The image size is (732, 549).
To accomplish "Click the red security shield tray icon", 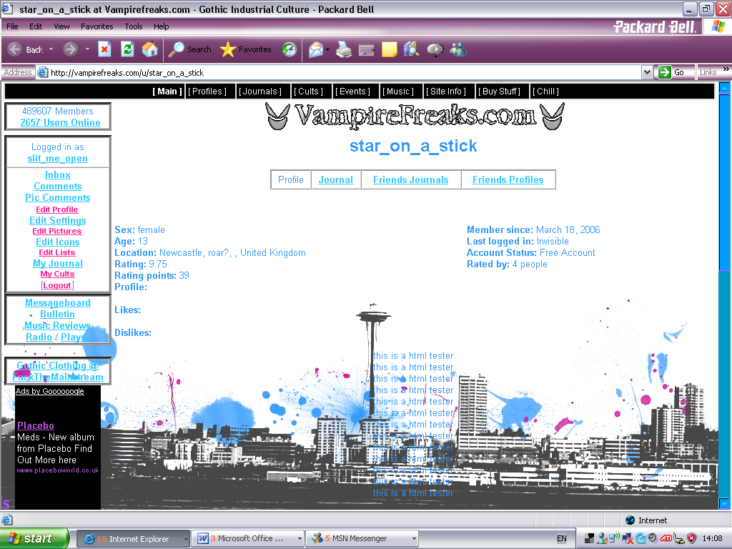I will (x=691, y=538).
